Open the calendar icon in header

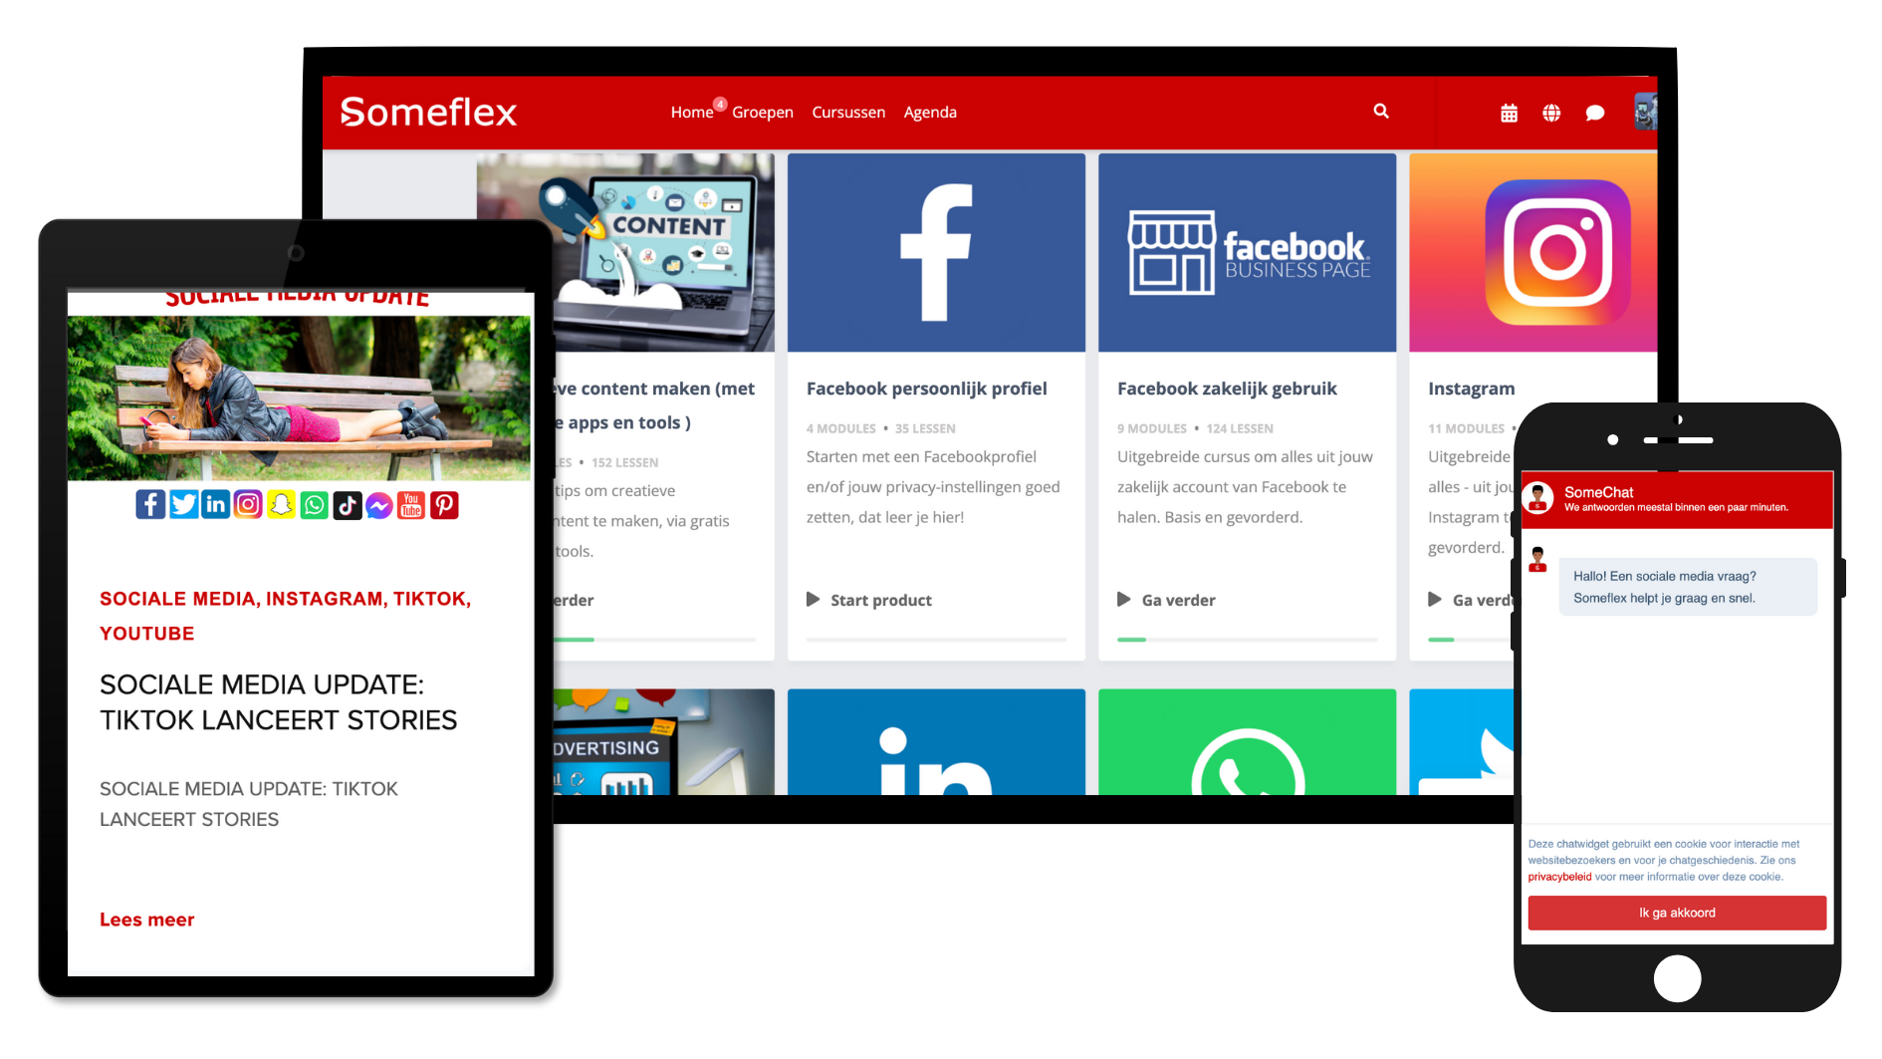pos(1509,113)
